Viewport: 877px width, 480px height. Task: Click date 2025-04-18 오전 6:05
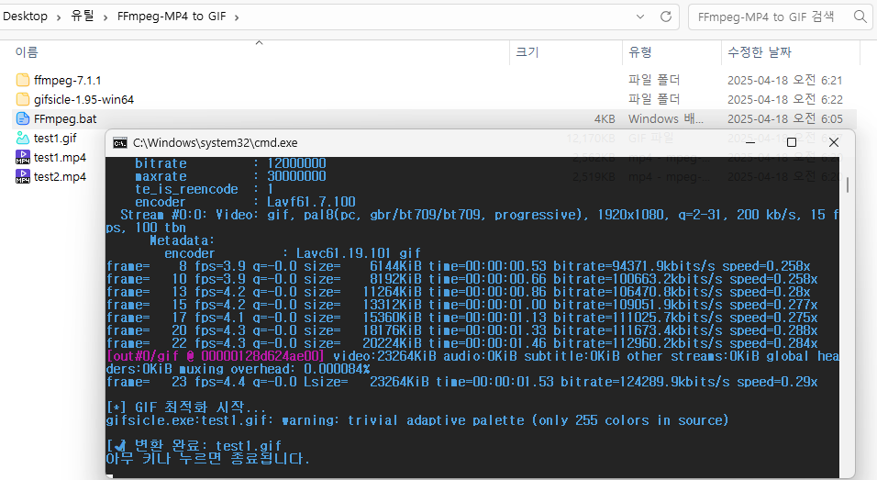click(784, 119)
